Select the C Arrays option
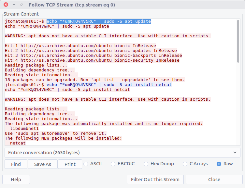Viewport: 245px width, 188px height. (x=185, y=164)
